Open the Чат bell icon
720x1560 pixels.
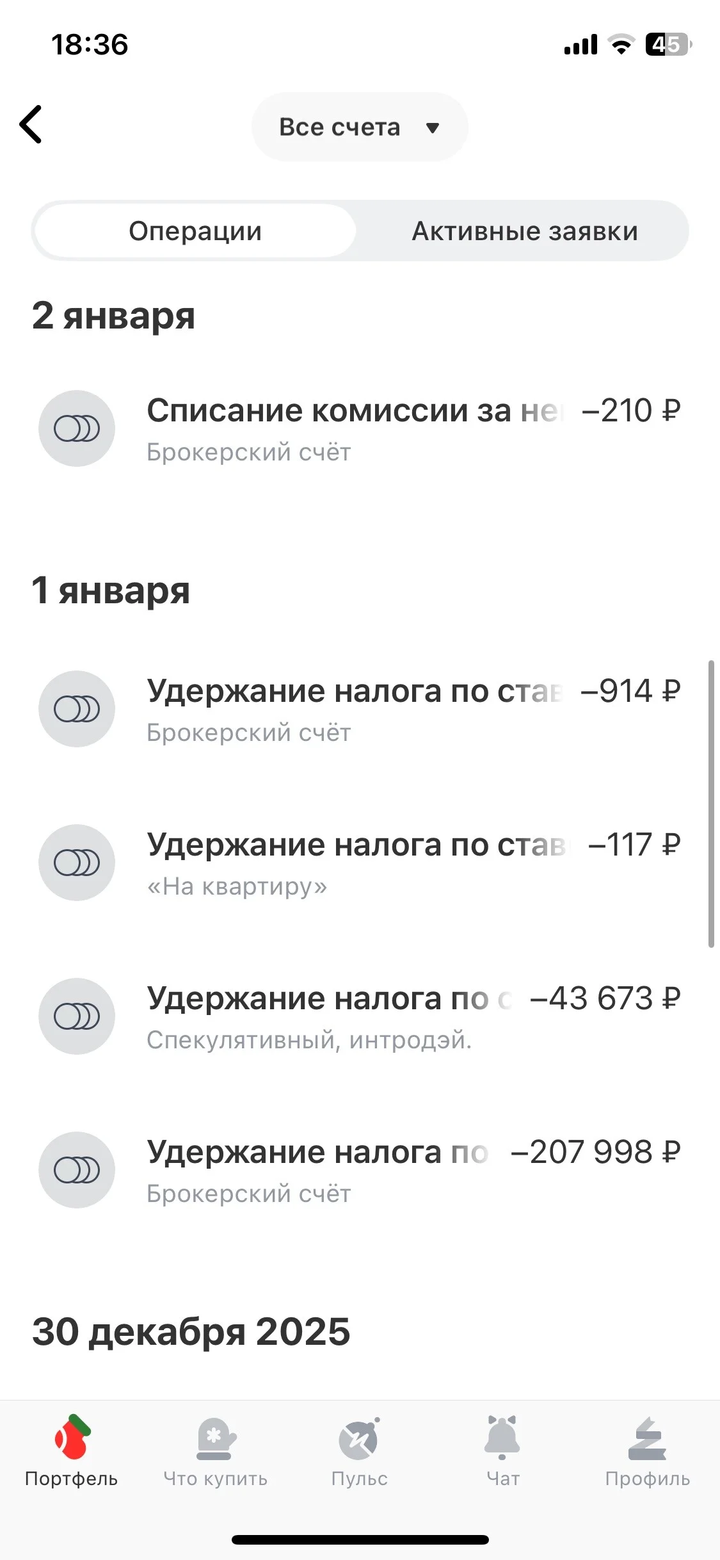click(502, 1438)
